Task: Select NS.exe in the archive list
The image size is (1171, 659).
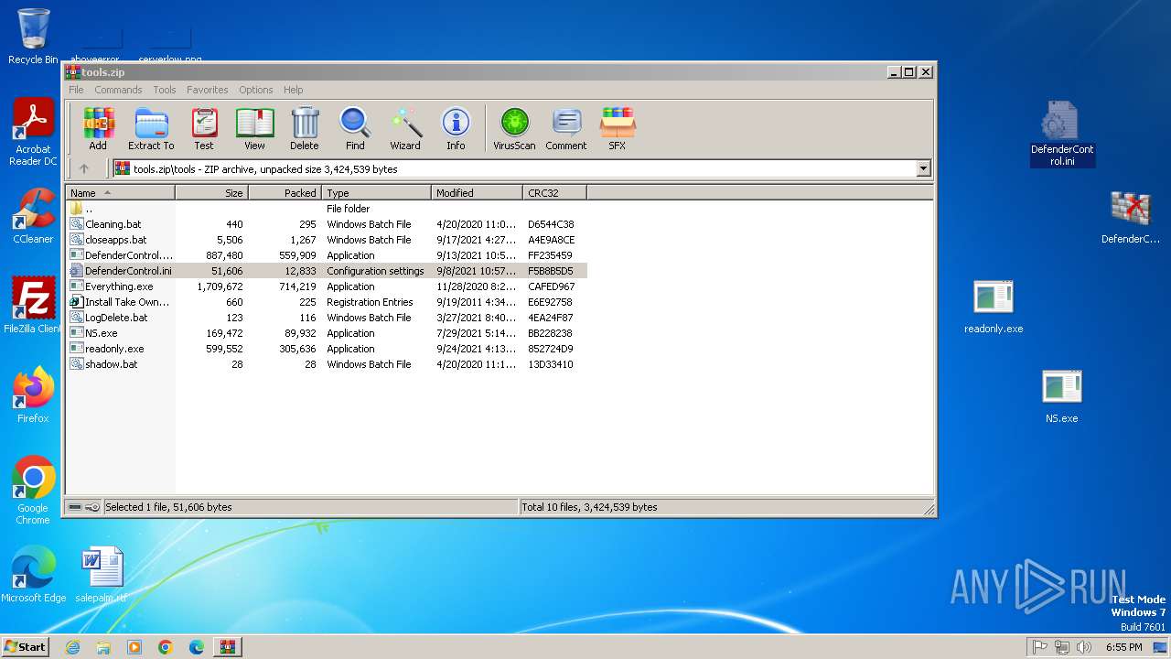Action: pyautogui.click(x=327, y=333)
